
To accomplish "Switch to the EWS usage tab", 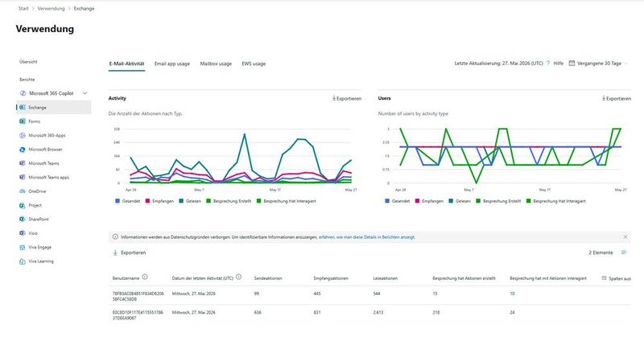I will point(254,64).
